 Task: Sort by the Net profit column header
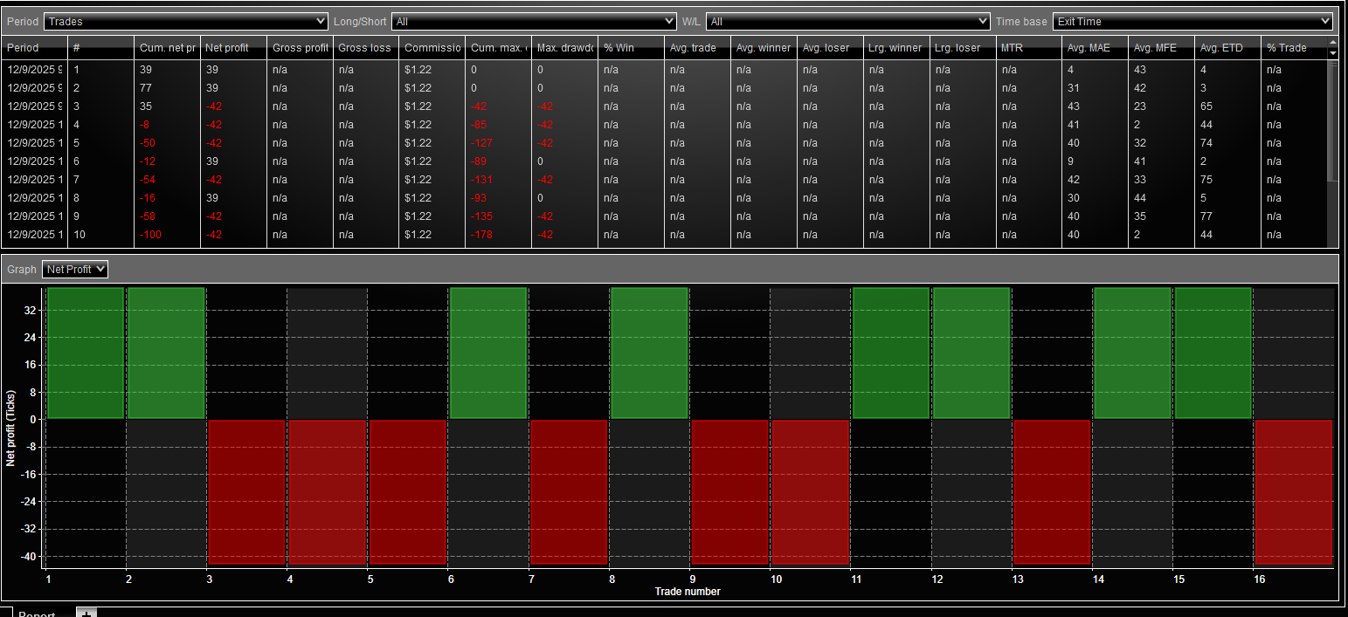point(233,48)
